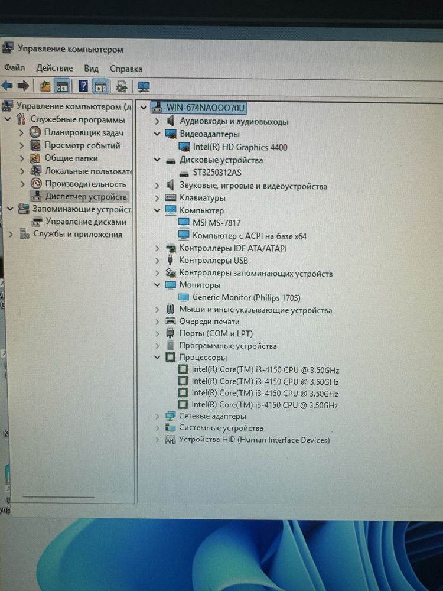Select Компьютер с ACPI на базе x64
The image size is (443, 591).
tap(249, 236)
